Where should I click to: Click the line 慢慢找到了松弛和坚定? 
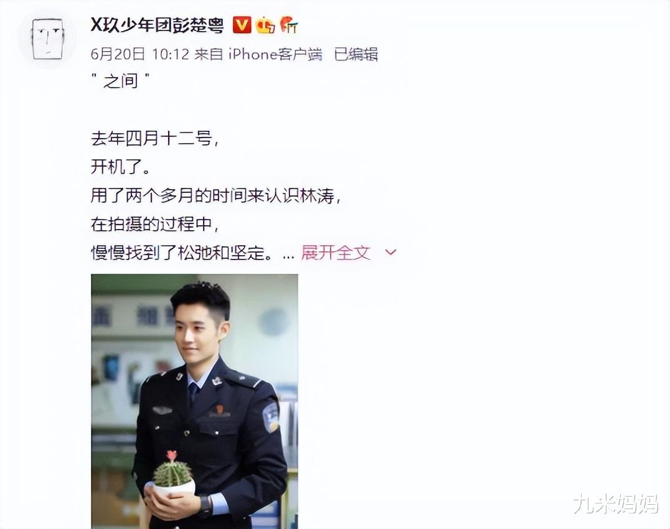(x=182, y=253)
